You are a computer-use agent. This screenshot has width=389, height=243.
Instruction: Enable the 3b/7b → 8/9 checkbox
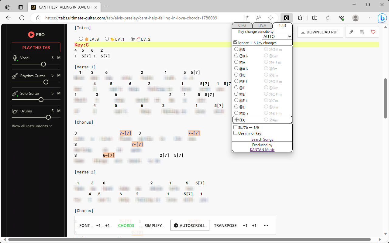pyautogui.click(x=236, y=127)
